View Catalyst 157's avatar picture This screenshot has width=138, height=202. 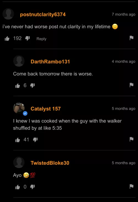pyautogui.click(x=19, y=108)
